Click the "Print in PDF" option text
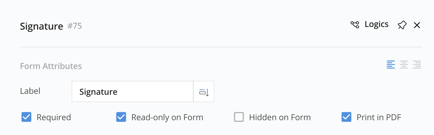Viewport: 434px width, 135px height. pos(379,118)
